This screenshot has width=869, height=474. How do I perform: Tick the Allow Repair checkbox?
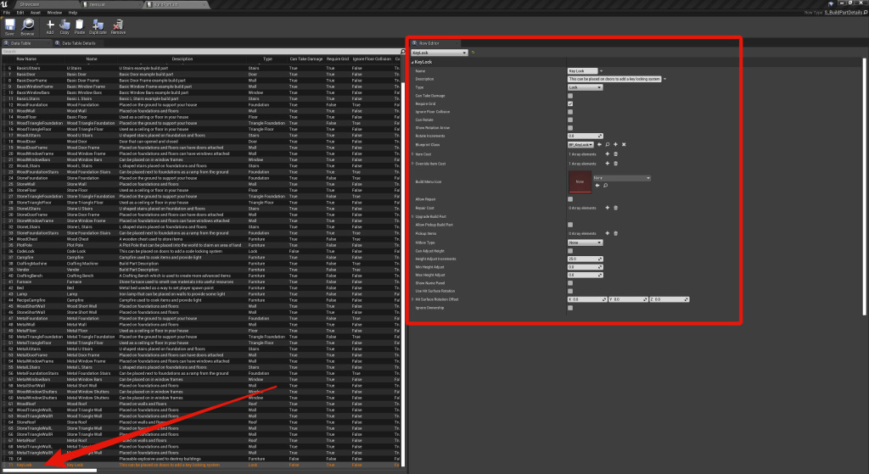coord(570,198)
